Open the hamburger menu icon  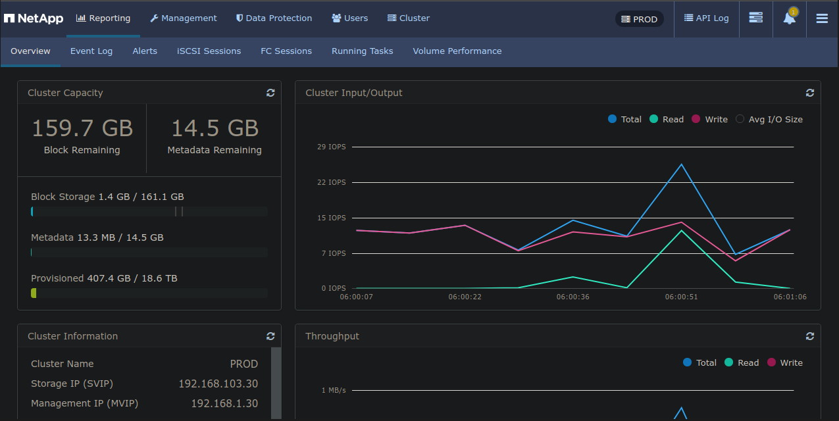pos(822,18)
